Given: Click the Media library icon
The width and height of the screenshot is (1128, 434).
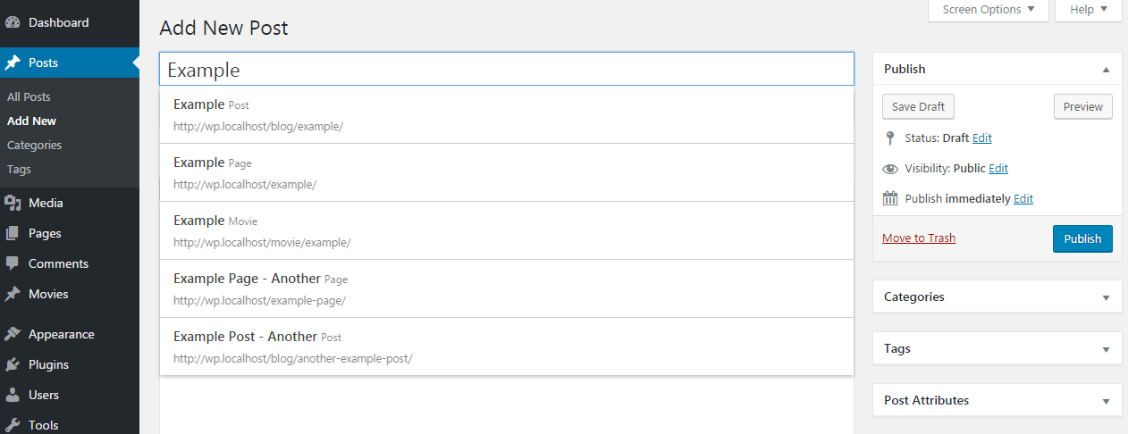Looking at the screenshot, I should point(13,203).
